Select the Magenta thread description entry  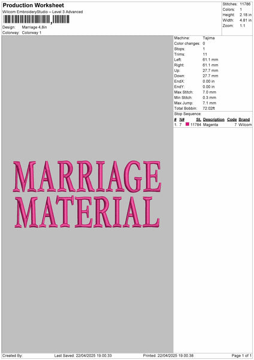tap(210, 125)
